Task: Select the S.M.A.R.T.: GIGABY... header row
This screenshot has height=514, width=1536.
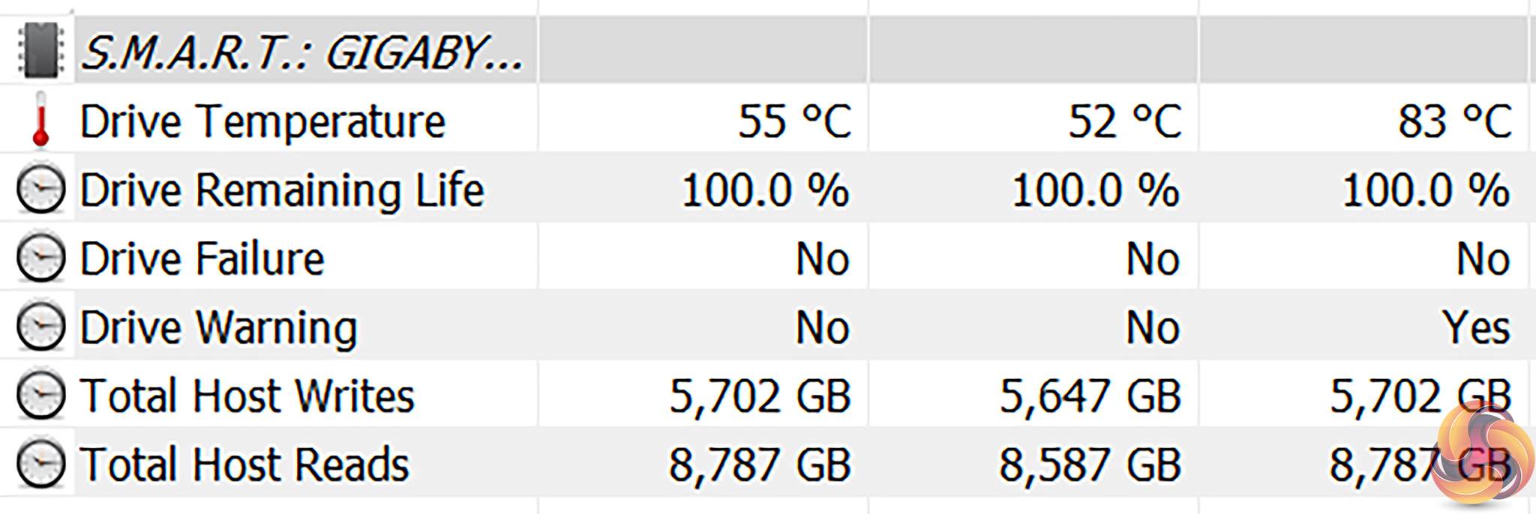Action: [x=301, y=52]
